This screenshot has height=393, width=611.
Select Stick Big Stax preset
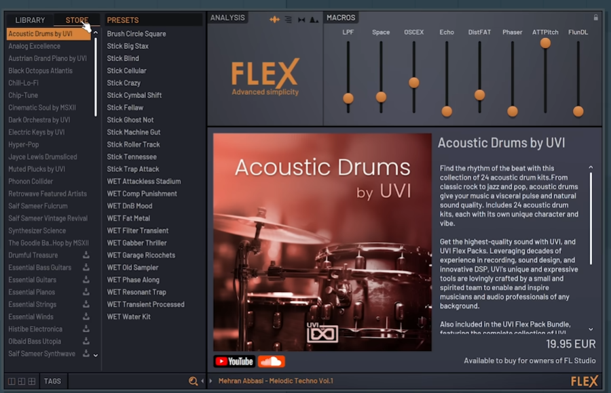pos(153,46)
